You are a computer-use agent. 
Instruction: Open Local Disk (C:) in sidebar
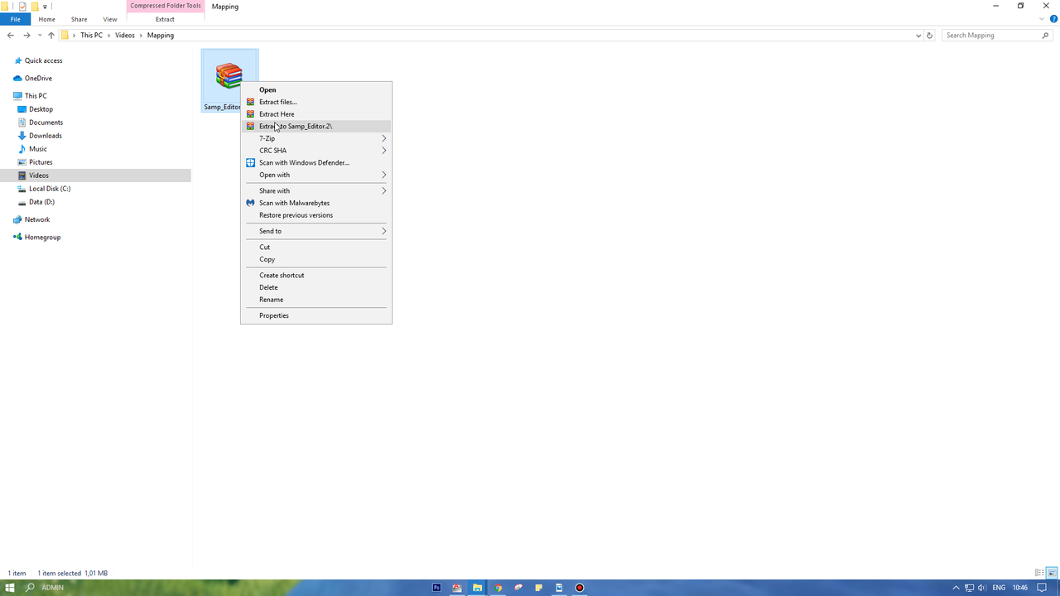pyautogui.click(x=50, y=189)
